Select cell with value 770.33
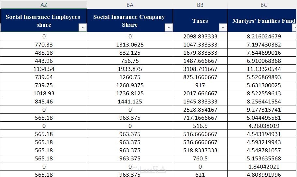Screen dimensions: 297x177 pos(44,45)
